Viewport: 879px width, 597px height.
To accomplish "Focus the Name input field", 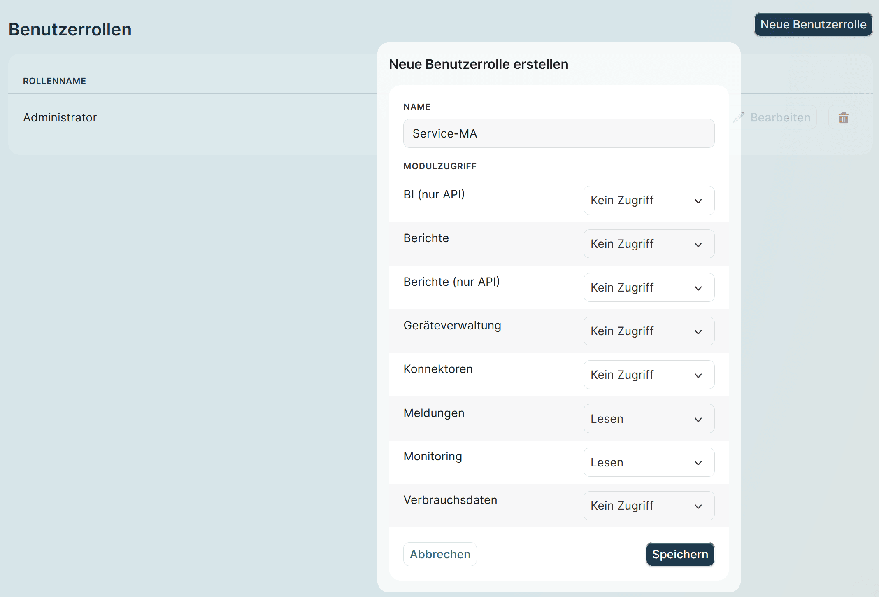I will tap(559, 133).
